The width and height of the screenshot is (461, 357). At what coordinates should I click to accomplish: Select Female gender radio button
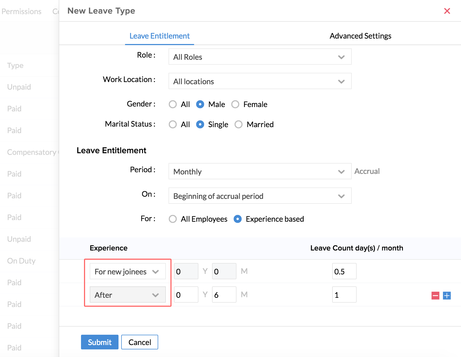(235, 104)
